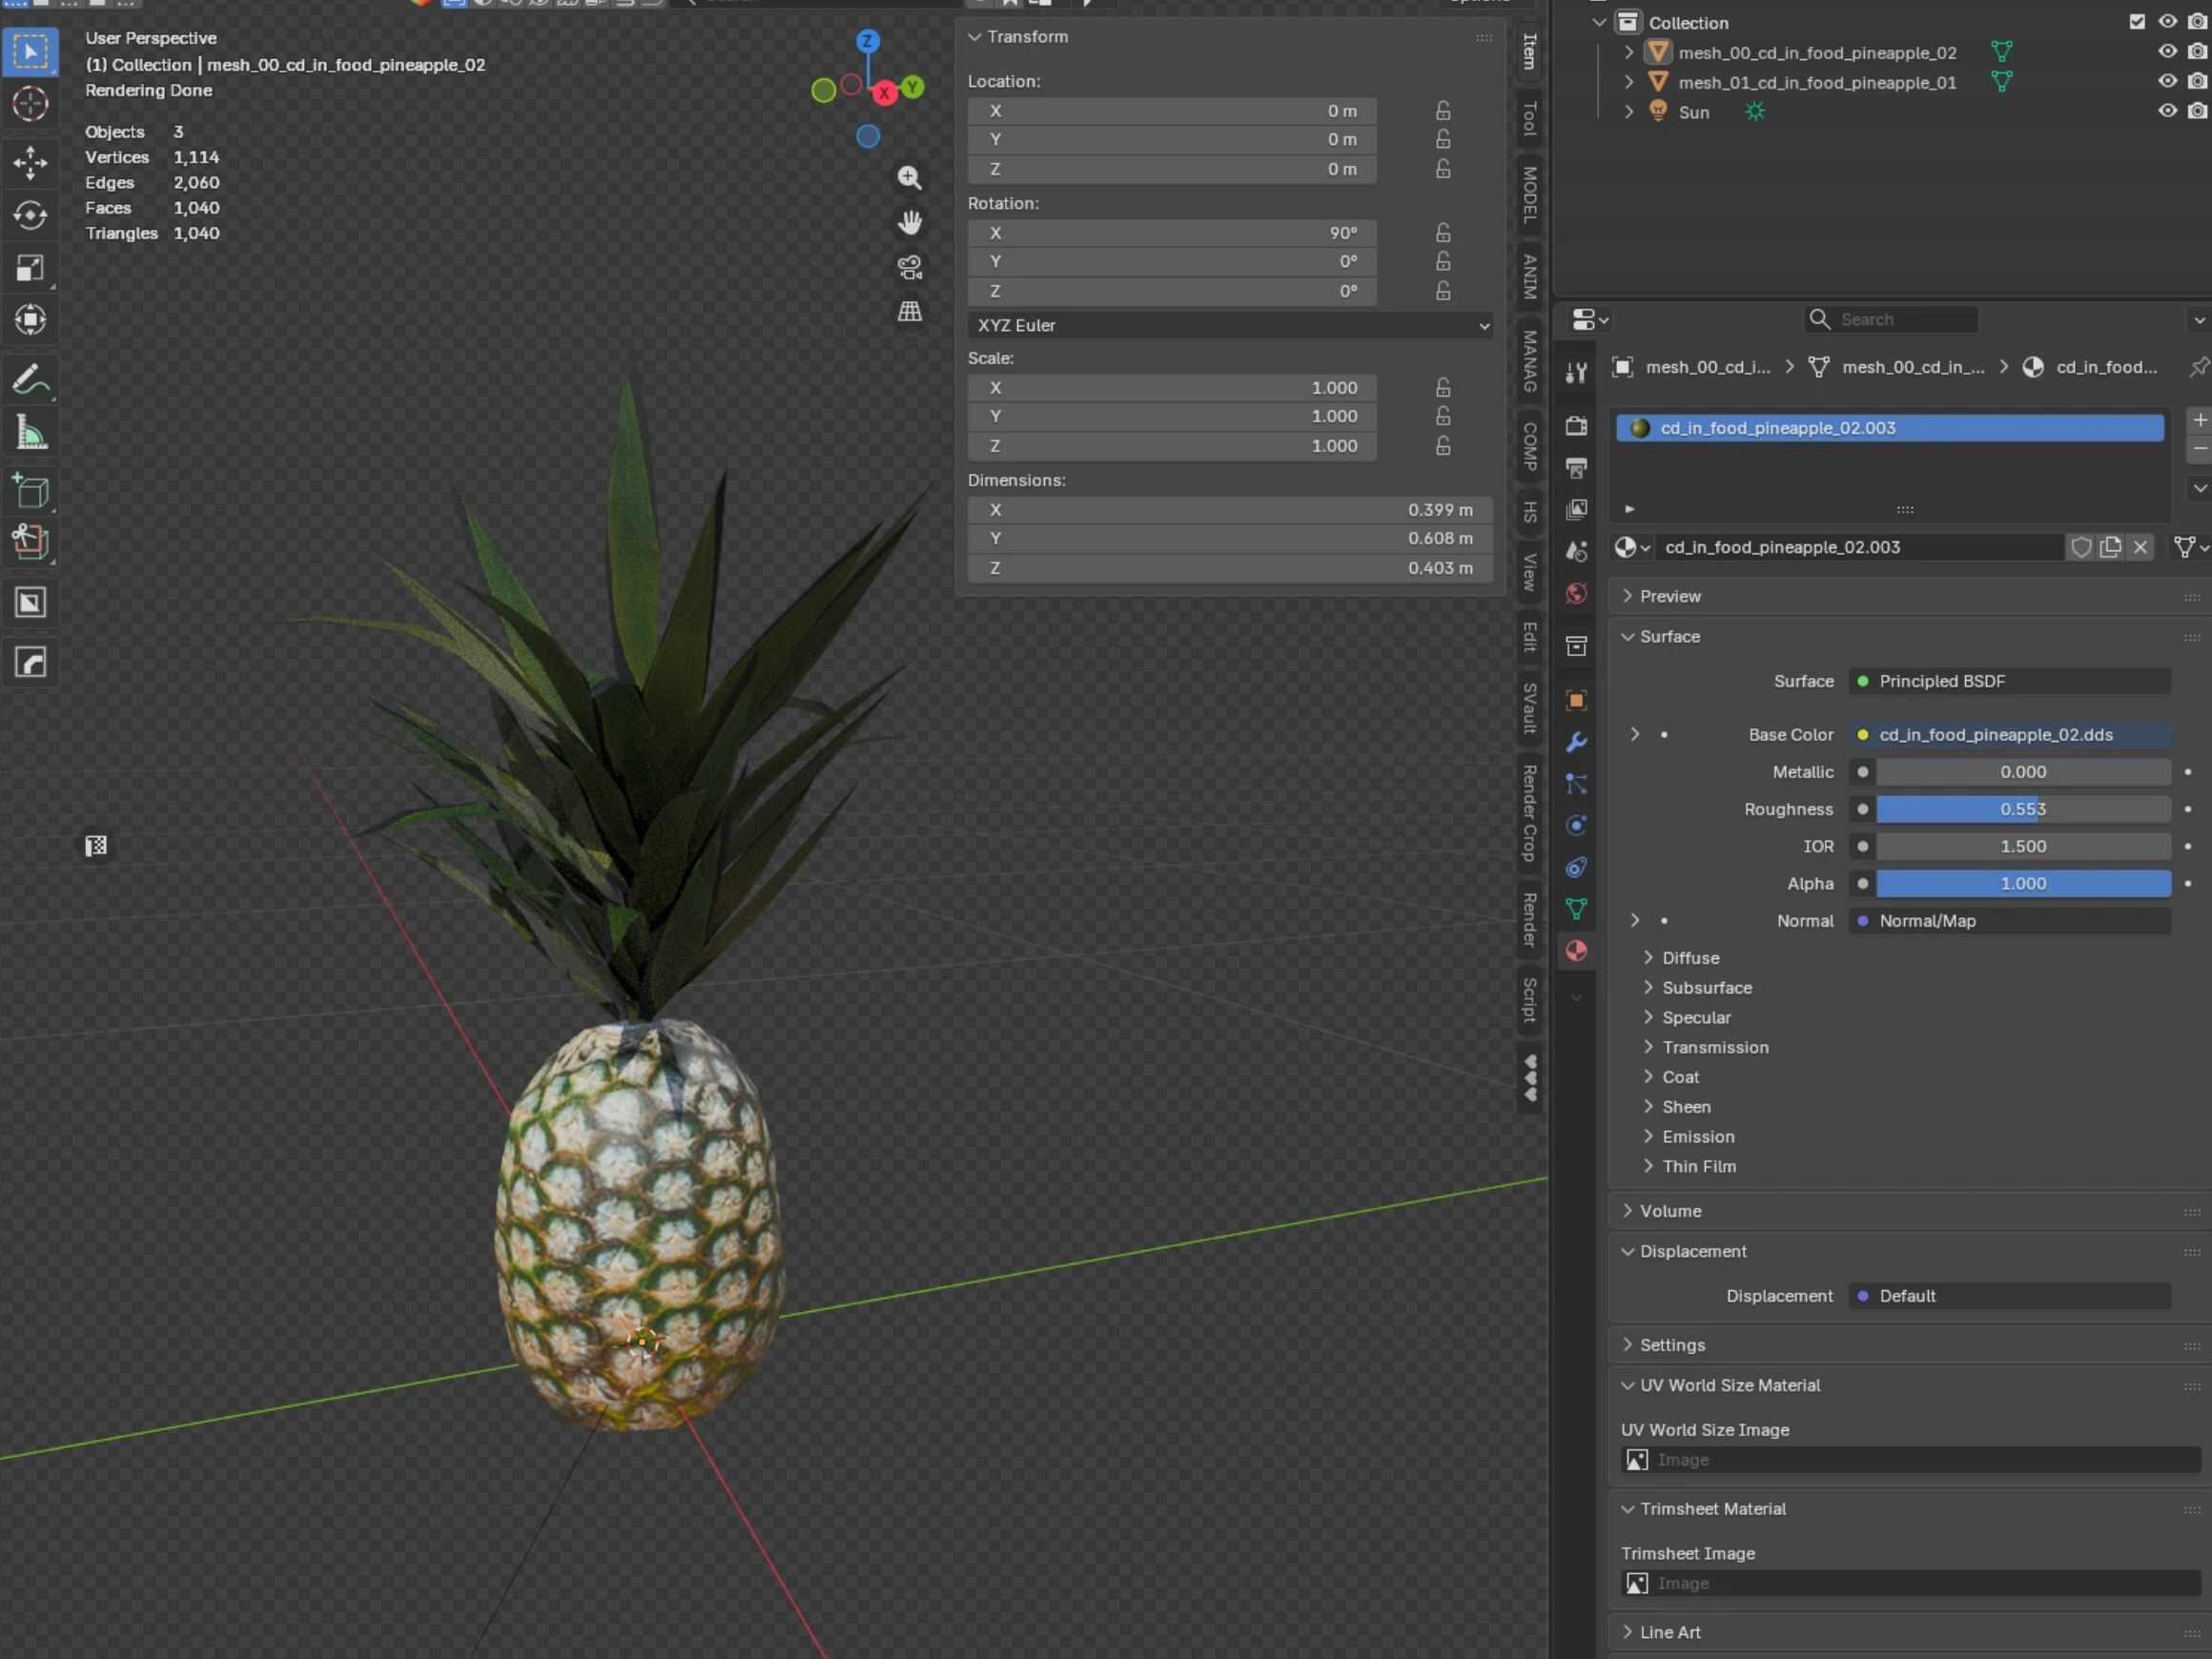
Task: Open the Material Properties sphere tab
Action: (1576, 950)
